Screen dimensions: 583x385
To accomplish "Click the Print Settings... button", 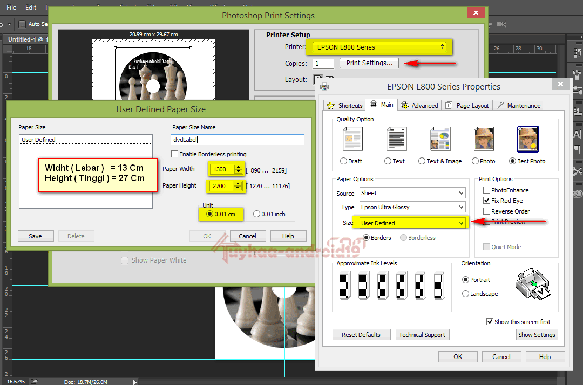I will coord(369,63).
